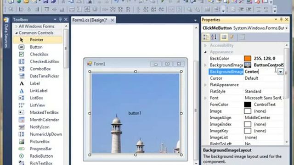Click BackColor value 255, 128, 0

(265, 59)
